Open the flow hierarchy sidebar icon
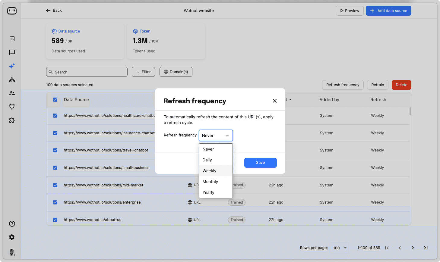Screen dimensions: 440x262 pyautogui.click(x=12, y=80)
